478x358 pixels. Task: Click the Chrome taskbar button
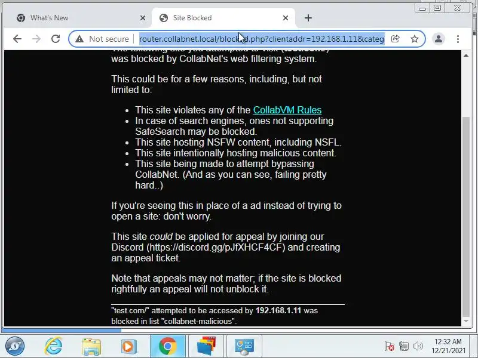tap(167, 346)
